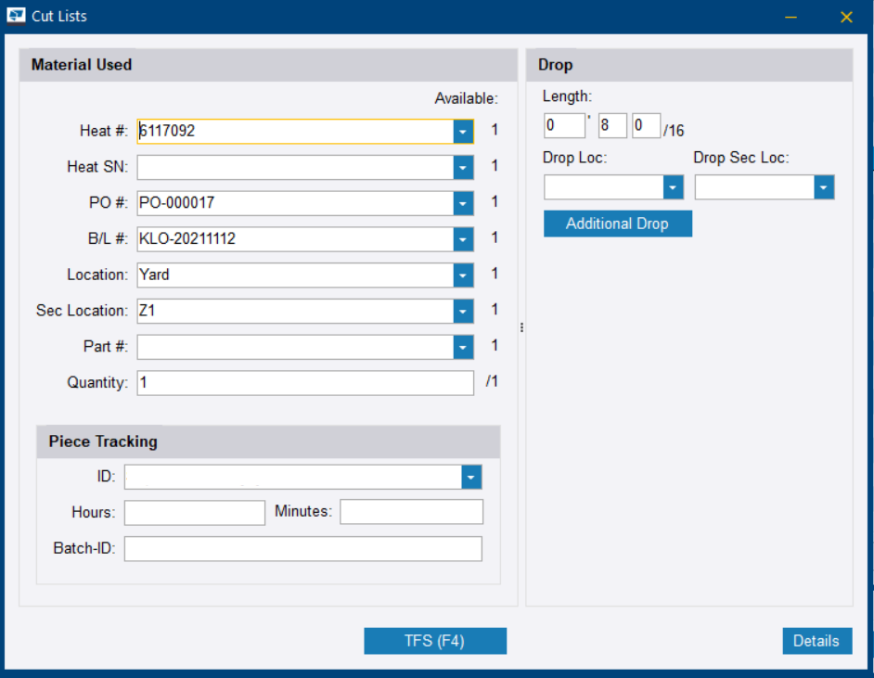Viewport: 874px width, 678px height.
Task: Open the Location dropdown
Action: tap(462, 275)
